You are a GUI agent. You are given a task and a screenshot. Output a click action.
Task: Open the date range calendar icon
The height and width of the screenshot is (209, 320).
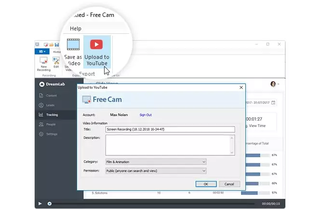[273, 102]
